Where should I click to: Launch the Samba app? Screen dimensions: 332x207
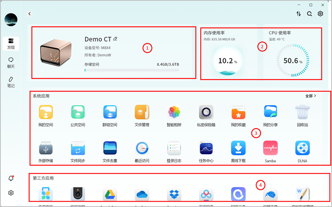point(270,148)
